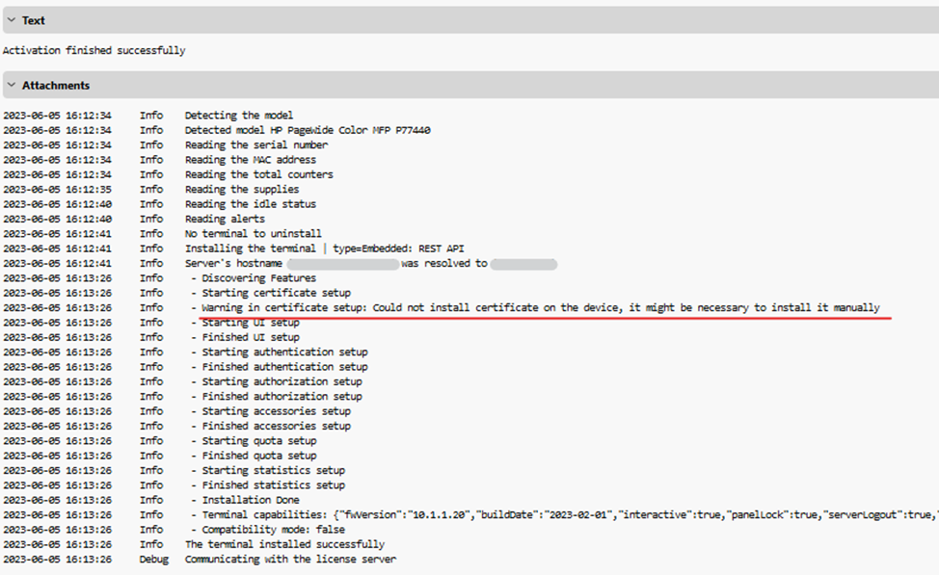Select the 'No terminal to uninstall' log line
Image resolution: width=939 pixels, height=575 pixels.
tap(251, 233)
